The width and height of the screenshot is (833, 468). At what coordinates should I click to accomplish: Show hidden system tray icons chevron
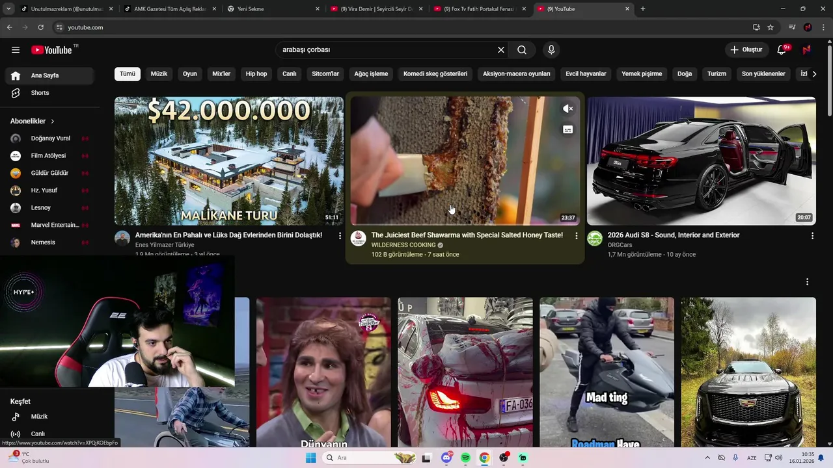pyautogui.click(x=707, y=458)
